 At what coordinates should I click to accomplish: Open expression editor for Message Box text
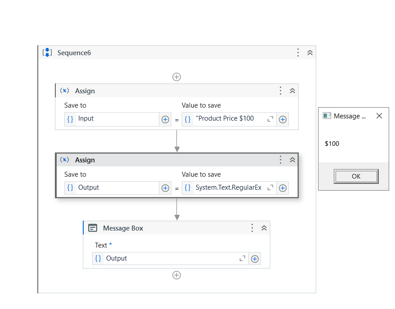tap(242, 258)
